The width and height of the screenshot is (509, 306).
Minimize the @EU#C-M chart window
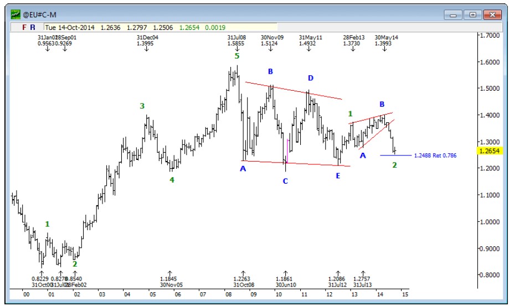(x=453, y=15)
